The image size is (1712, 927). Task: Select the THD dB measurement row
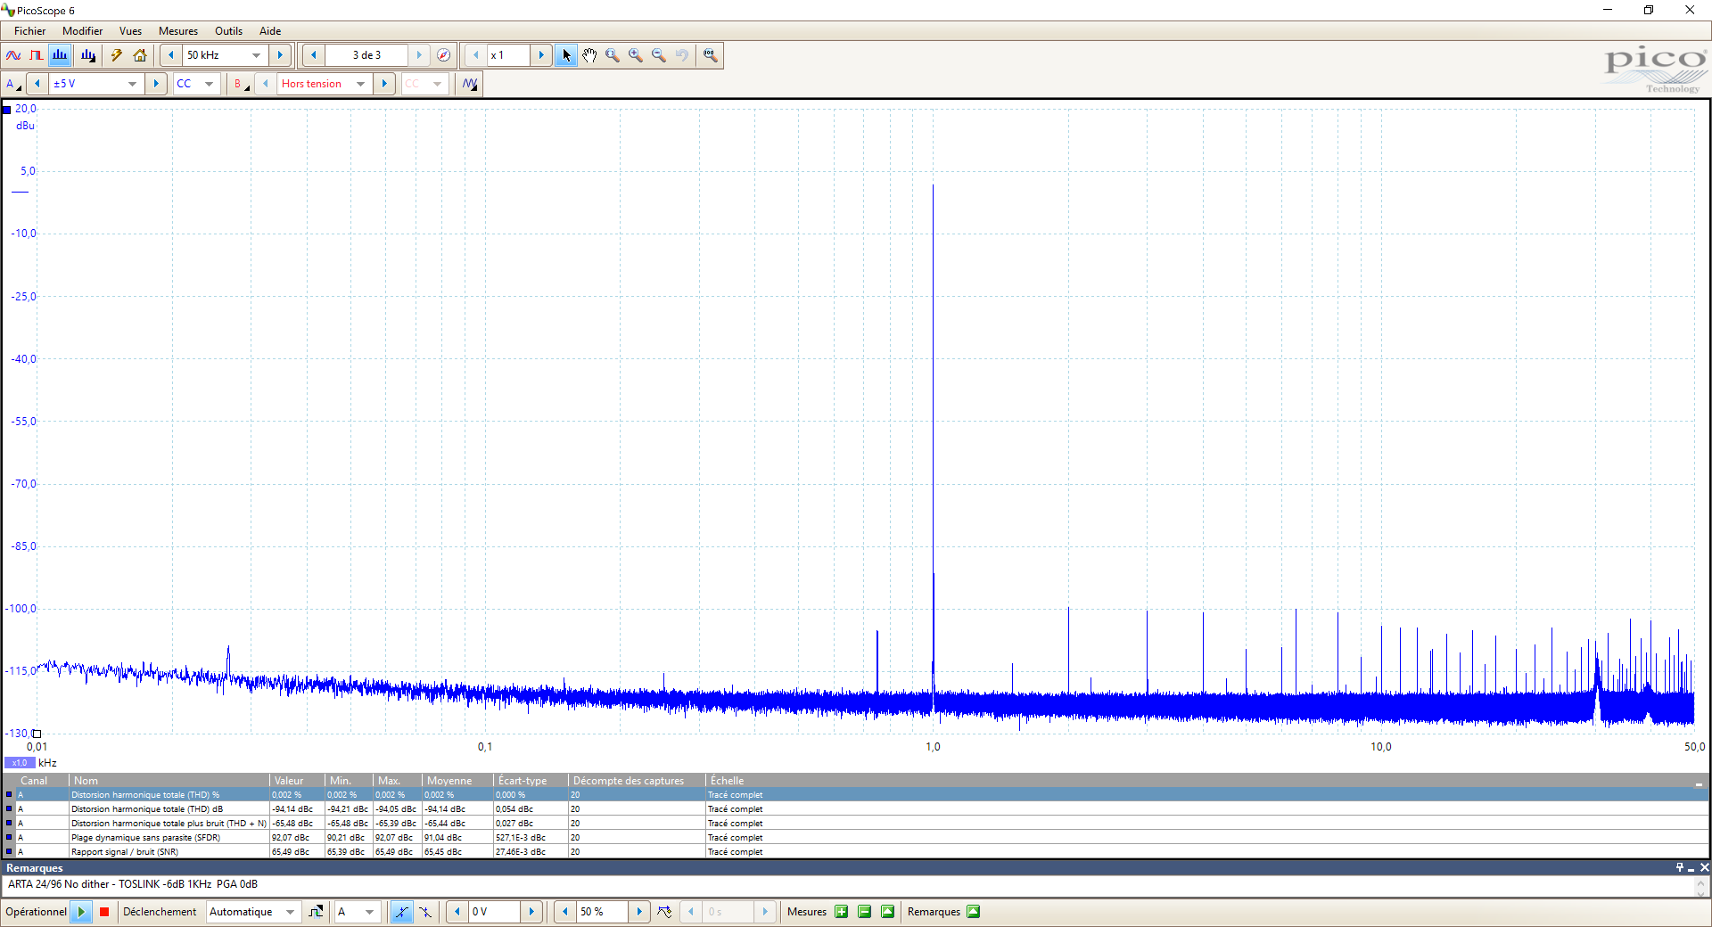tap(856, 809)
